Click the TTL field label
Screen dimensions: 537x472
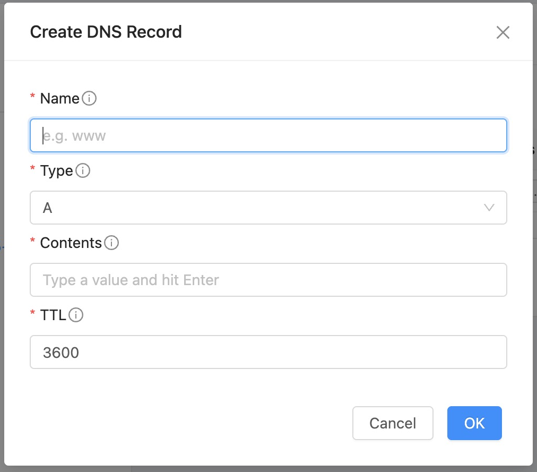pos(53,315)
